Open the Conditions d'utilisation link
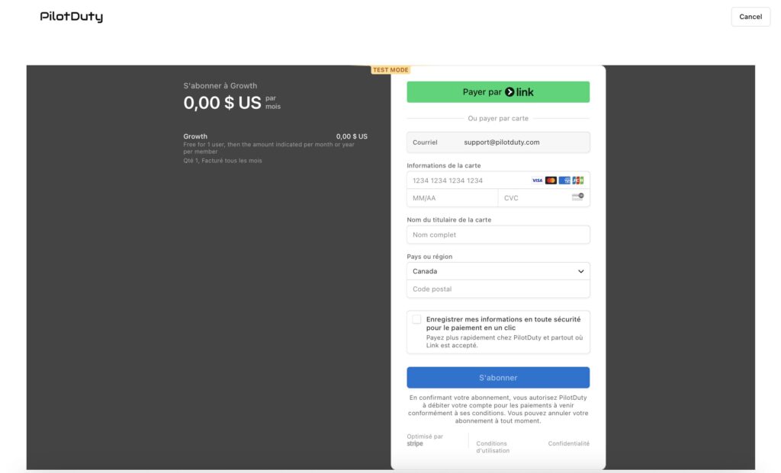 (x=492, y=446)
